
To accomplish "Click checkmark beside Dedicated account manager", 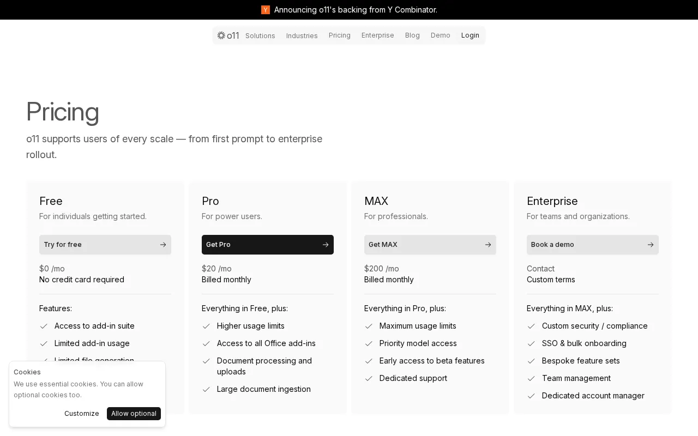I will click(x=531, y=396).
